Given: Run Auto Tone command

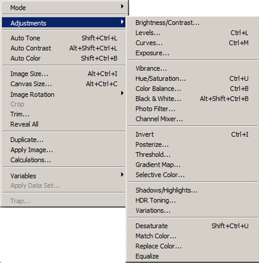Looking at the screenshot, I should coord(25,38).
